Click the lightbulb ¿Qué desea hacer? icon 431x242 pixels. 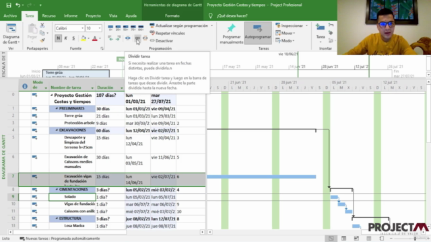[x=210, y=16]
